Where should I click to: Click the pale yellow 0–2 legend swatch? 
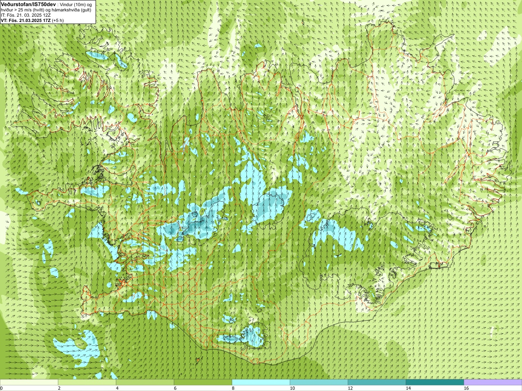(x=29, y=382)
